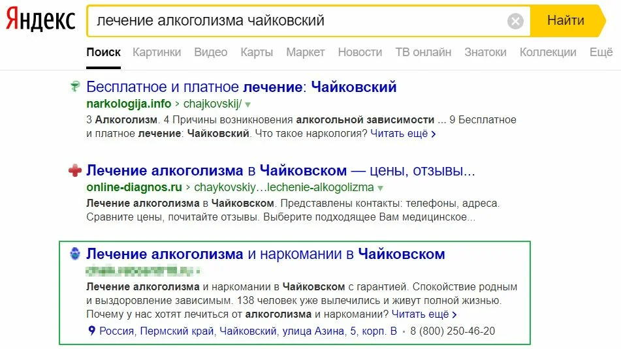The height and width of the screenshot is (349, 621).
Task: Open the chaykovskiy…lechenie-alkogolizma breadcrumb link
Action: 284,187
